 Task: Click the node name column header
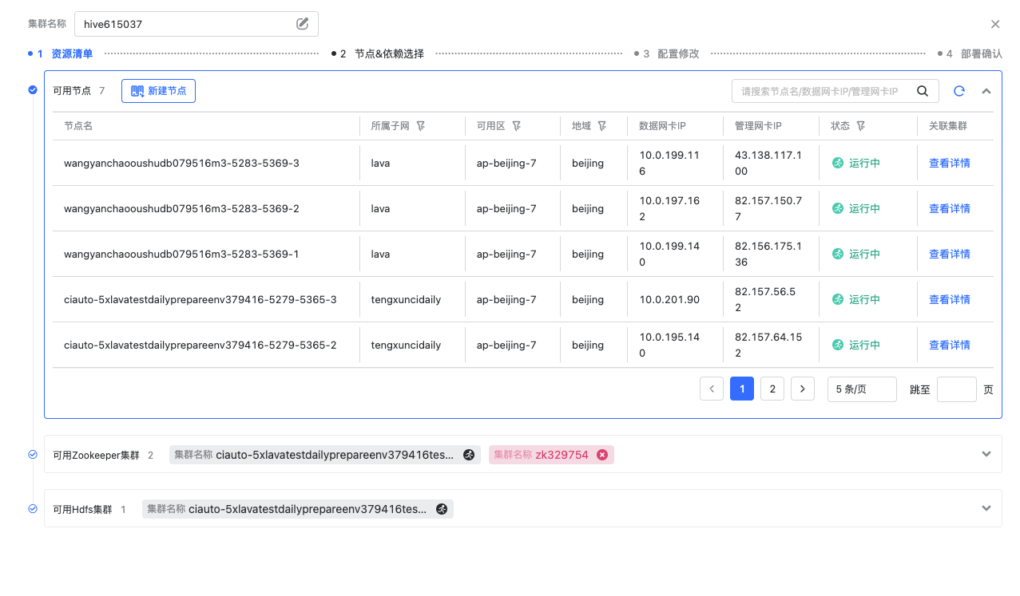(78, 126)
